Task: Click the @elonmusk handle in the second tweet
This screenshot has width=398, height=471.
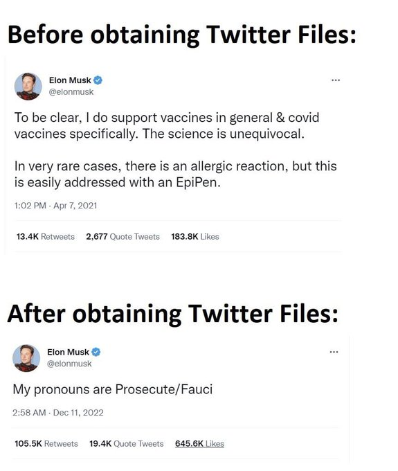Action: tap(69, 364)
